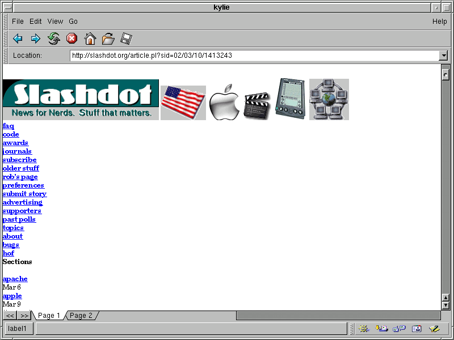The image size is (454, 340).
Task: Switch to the Page 1 tab
Action: [x=49, y=316]
